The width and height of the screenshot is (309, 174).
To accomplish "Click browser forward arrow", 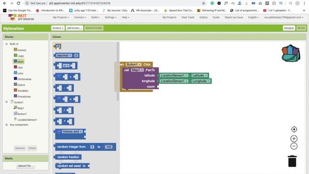I will 12,3.
